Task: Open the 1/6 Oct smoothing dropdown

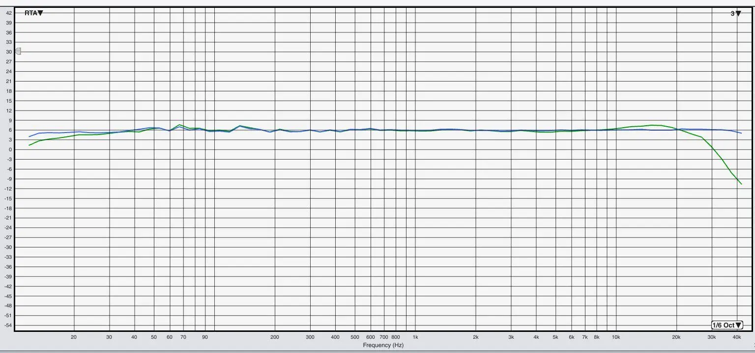Action: tap(726, 325)
